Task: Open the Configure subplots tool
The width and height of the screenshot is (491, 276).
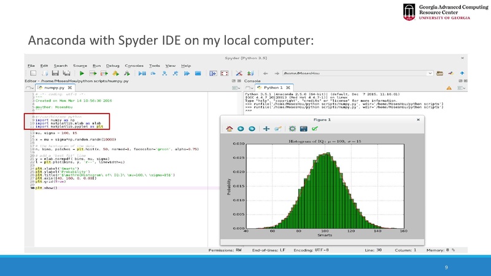Action: [292, 129]
